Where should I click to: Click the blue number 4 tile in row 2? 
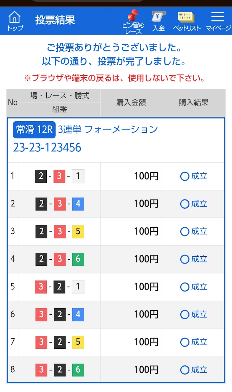78,204
